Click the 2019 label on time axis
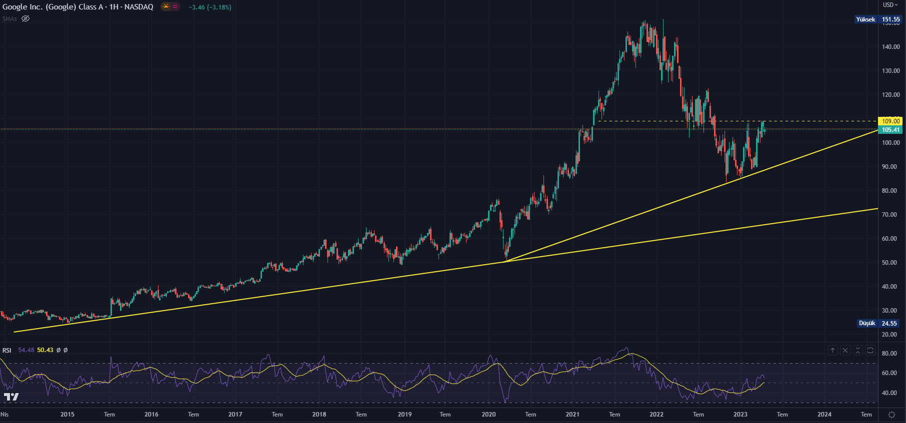This screenshot has height=423, width=906. 405,415
